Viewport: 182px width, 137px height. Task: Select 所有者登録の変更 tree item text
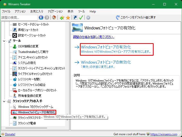pos(30,96)
